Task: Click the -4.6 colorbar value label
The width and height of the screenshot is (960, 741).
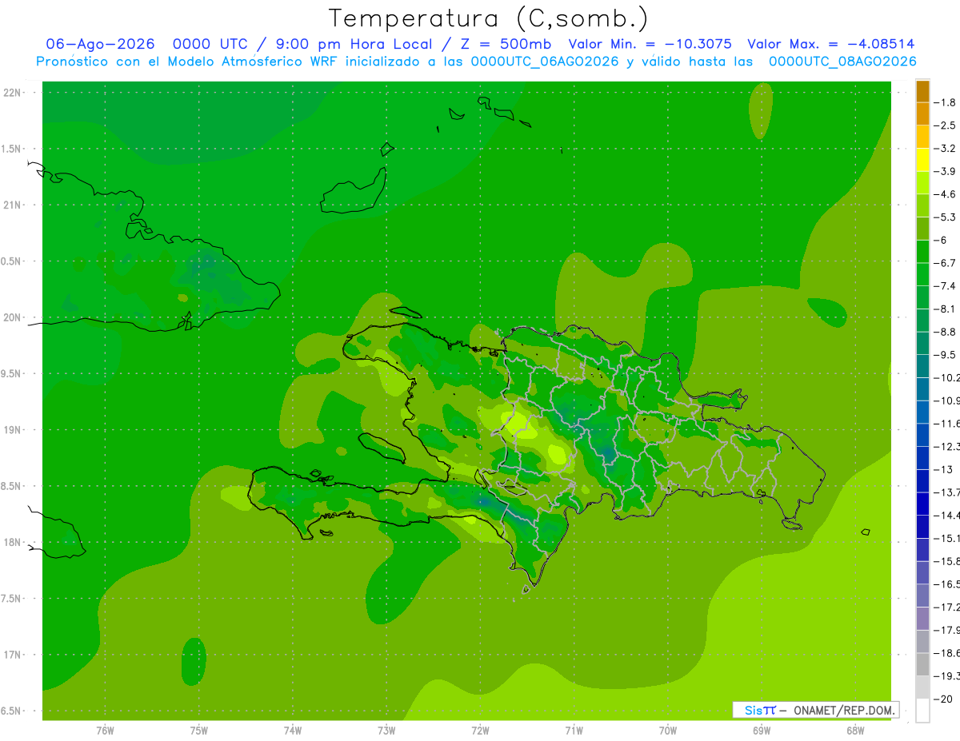Action: point(946,194)
